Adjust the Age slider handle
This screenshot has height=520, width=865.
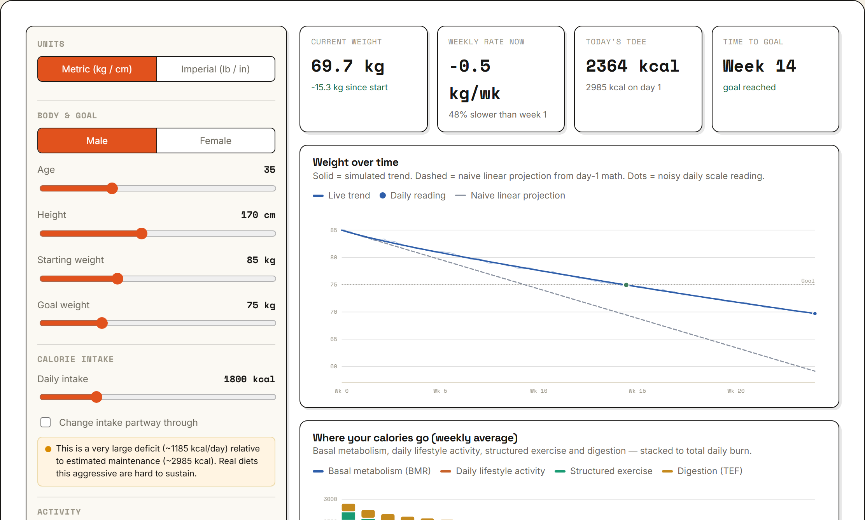[112, 188]
